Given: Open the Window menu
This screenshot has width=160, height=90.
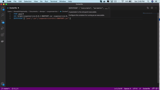Looking at the screenshot, I should click(62, 1).
